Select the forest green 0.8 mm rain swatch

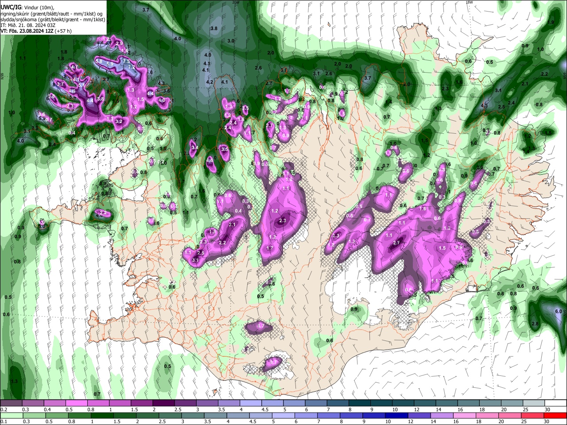(79, 415)
